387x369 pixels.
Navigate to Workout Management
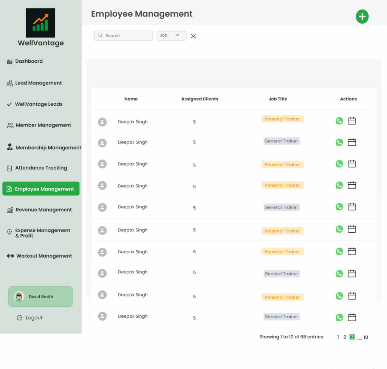pos(44,256)
